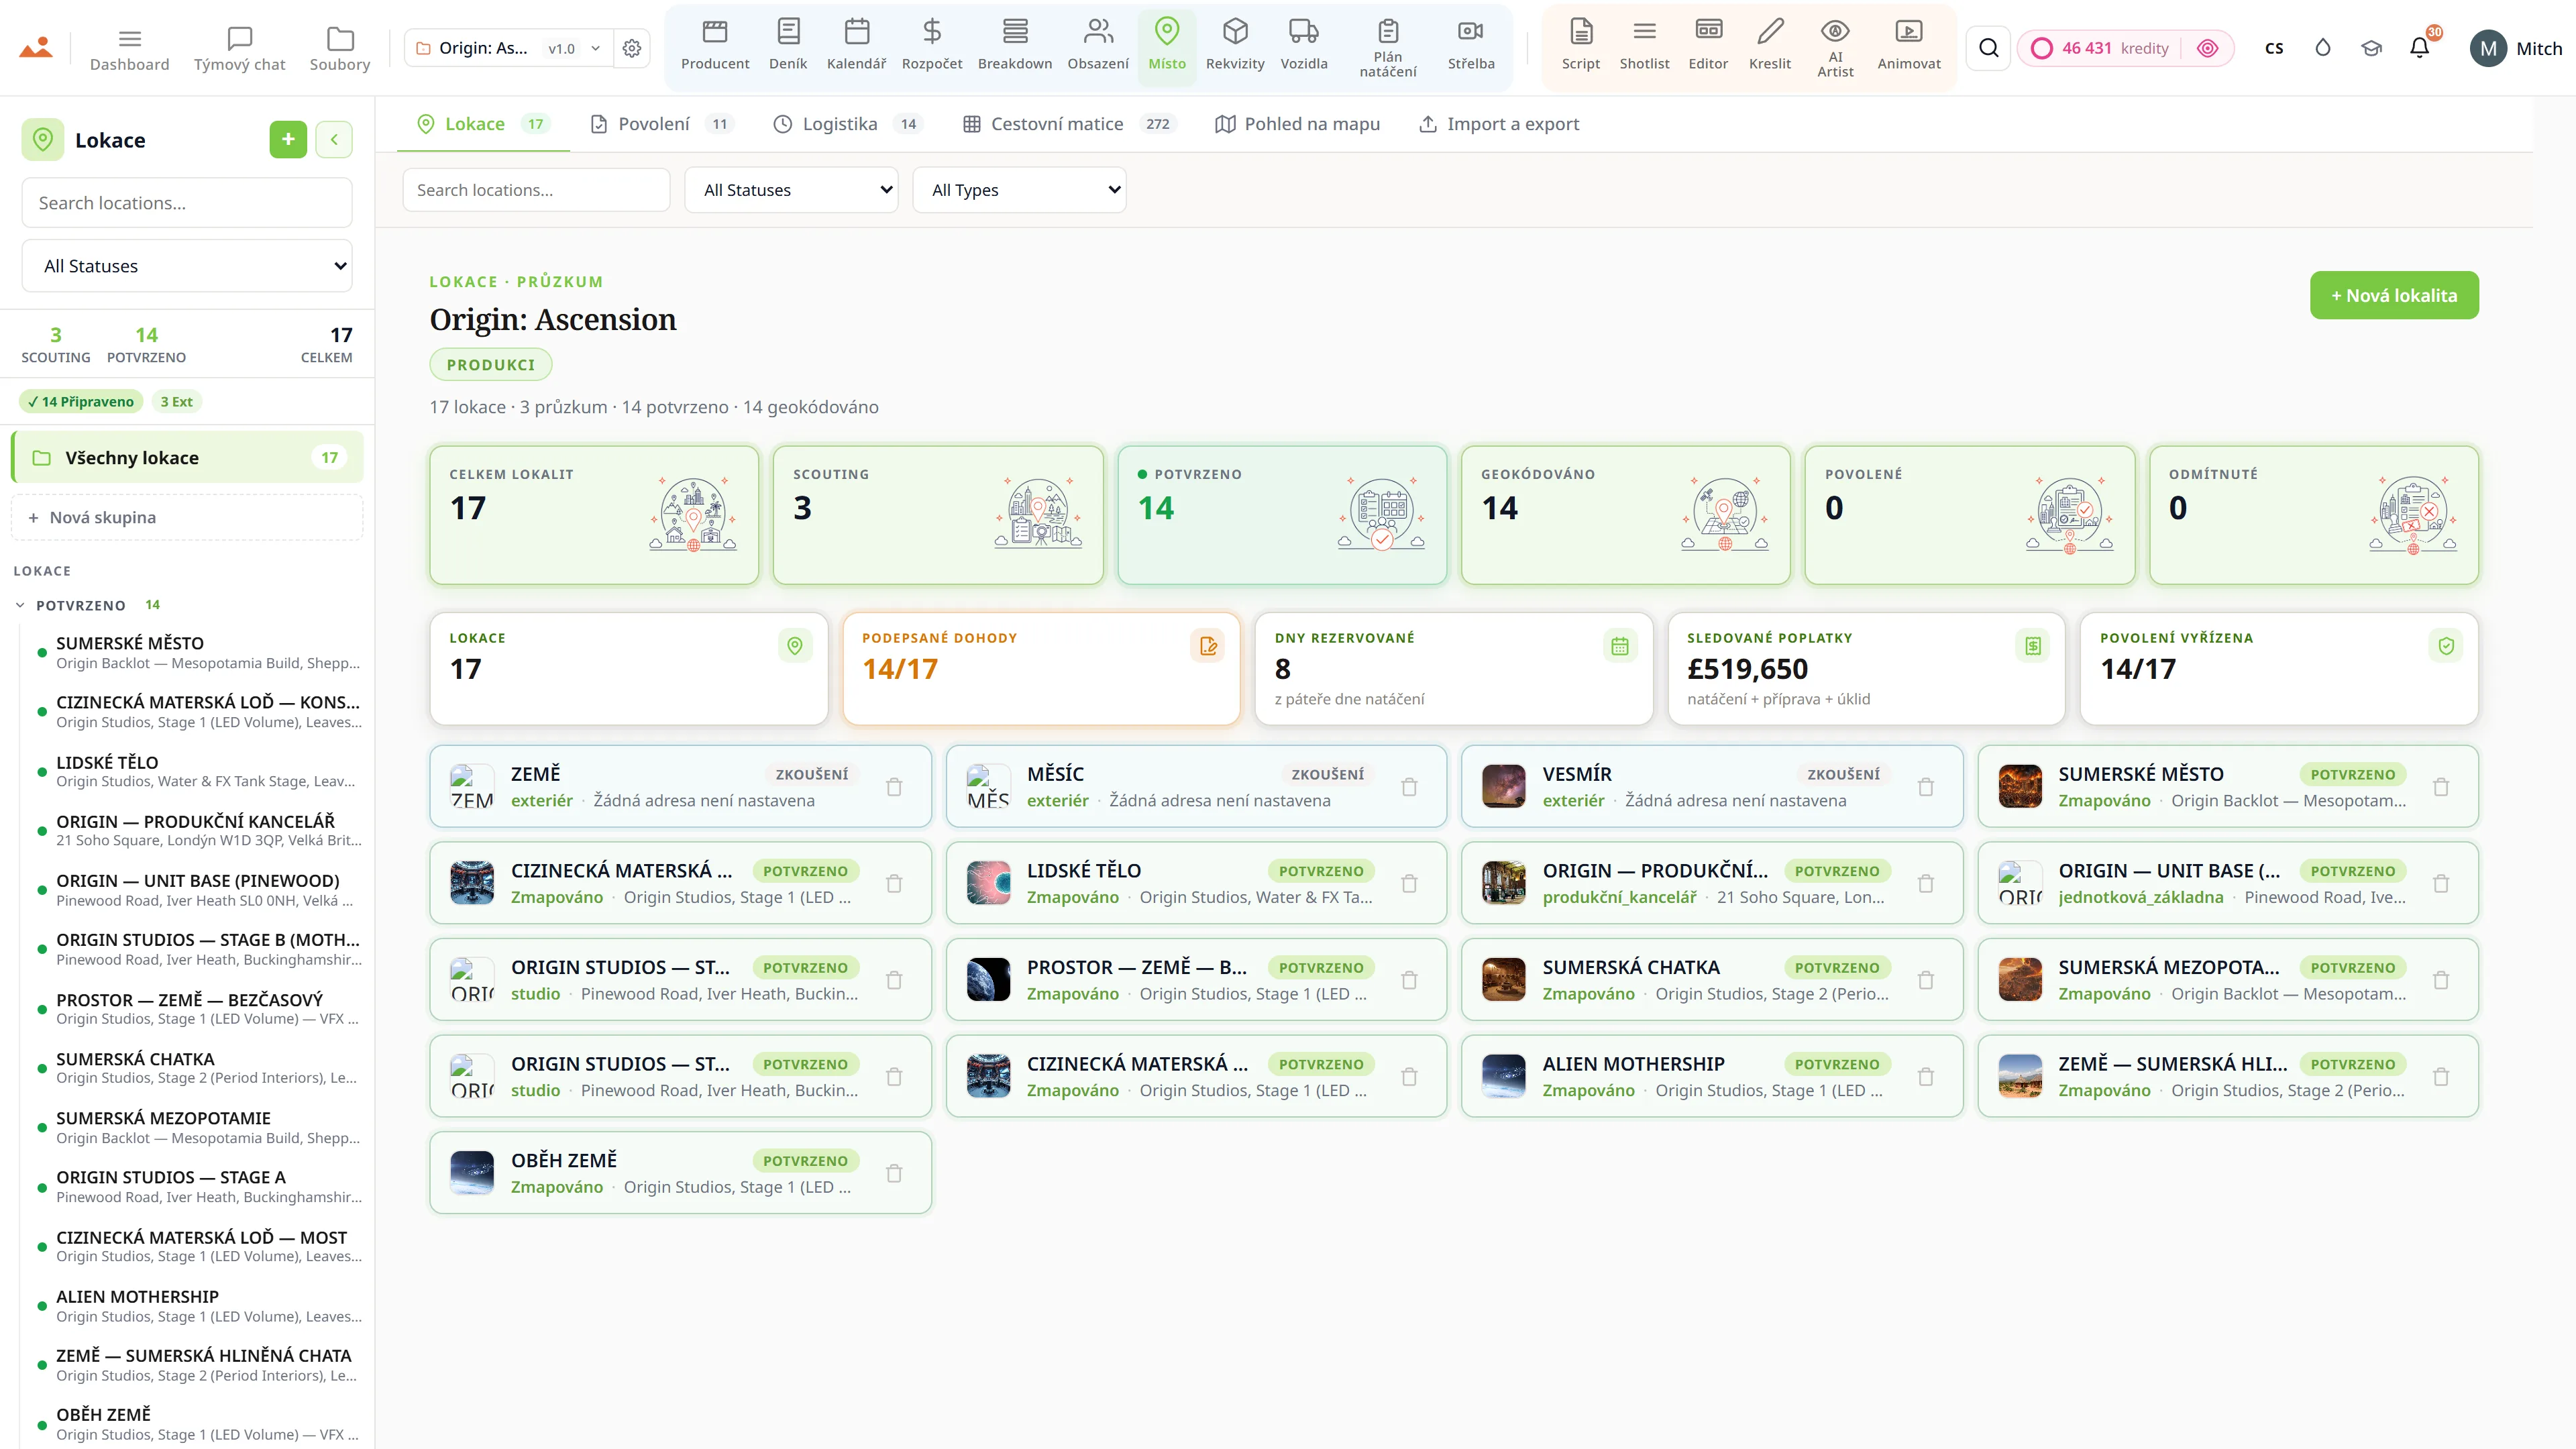Open the Vozidla vehicles module
Viewport: 2576px width, 1449px height.
(1304, 46)
